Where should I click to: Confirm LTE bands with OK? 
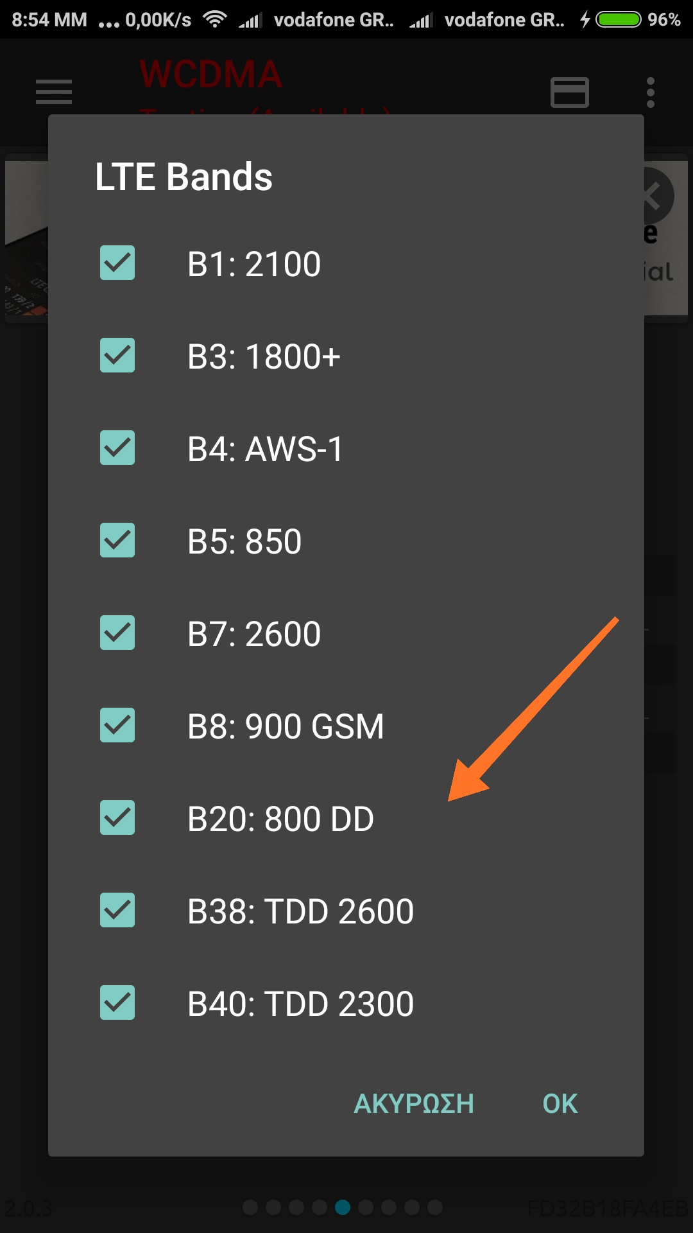(x=560, y=1104)
